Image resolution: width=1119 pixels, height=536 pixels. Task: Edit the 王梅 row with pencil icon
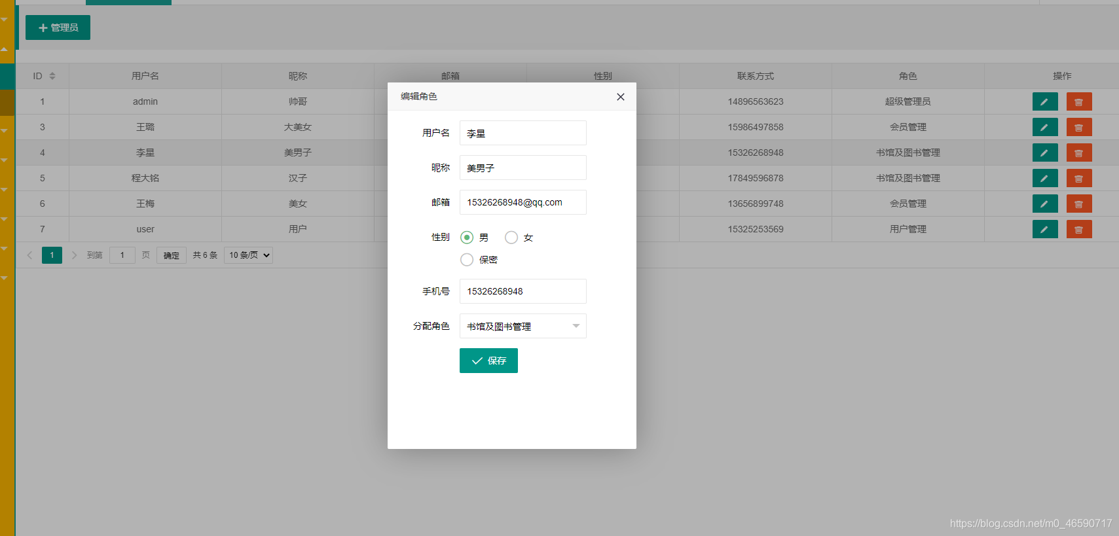[x=1045, y=204]
